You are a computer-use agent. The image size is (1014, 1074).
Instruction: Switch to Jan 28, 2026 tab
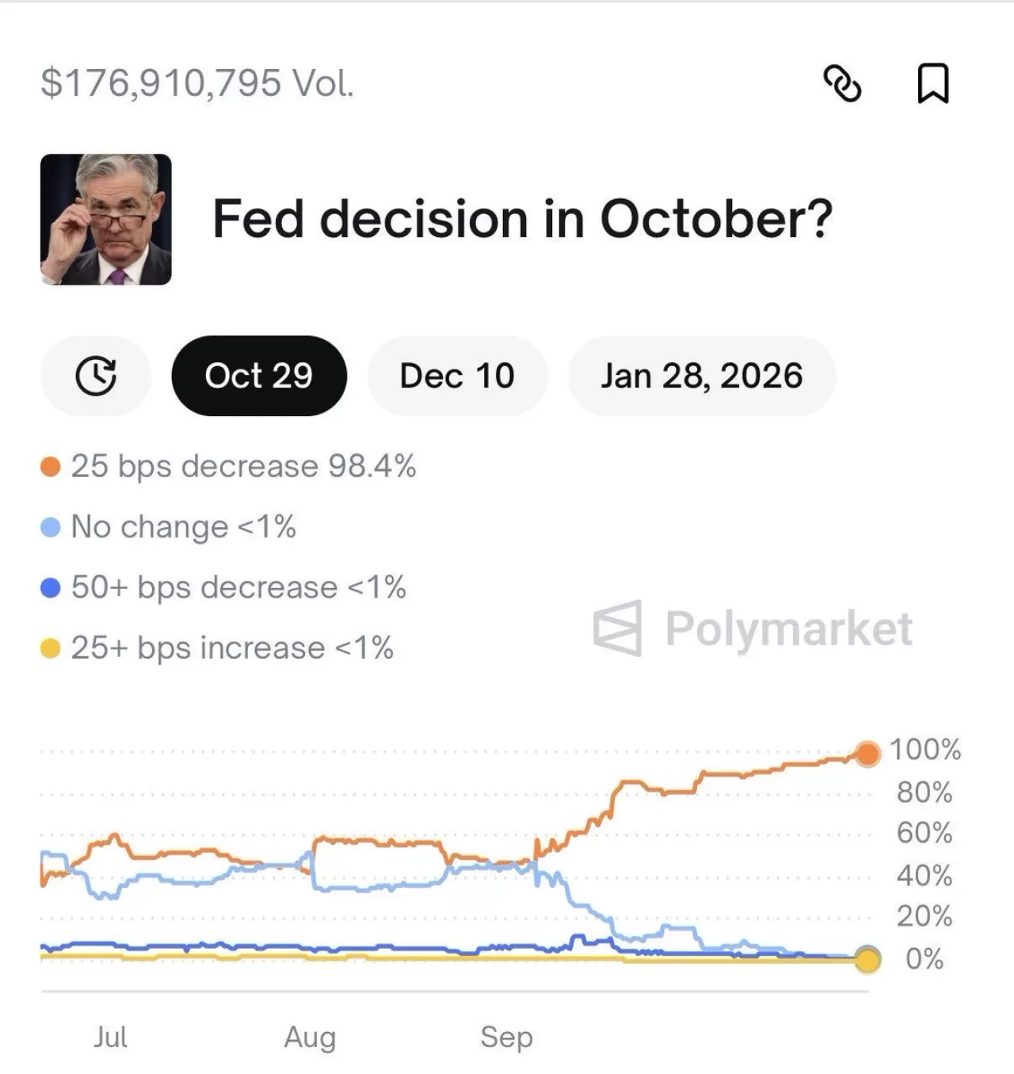tap(701, 376)
